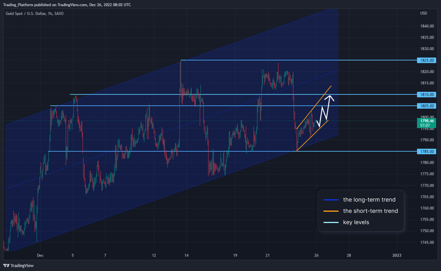This screenshot has width=441, height=271.
Task: Click the 57:07 bar countdown timer
Action: pyautogui.click(x=425, y=125)
